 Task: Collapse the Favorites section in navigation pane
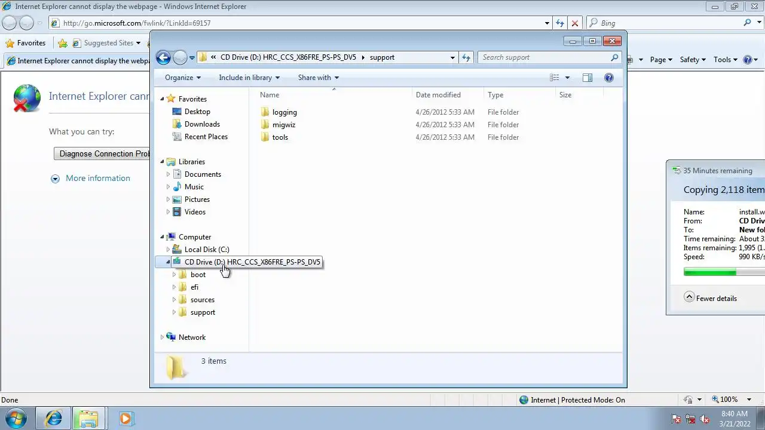click(162, 99)
